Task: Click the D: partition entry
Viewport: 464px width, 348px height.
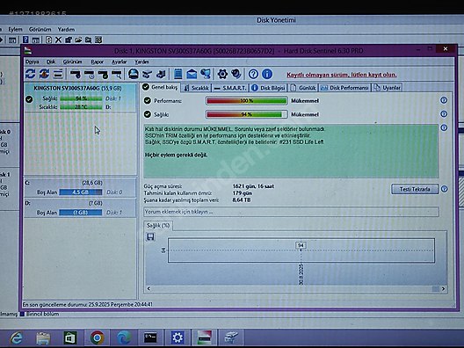Action: (x=80, y=208)
